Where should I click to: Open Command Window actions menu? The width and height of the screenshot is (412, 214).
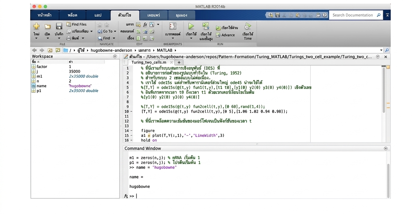pyautogui.click(x=386, y=148)
